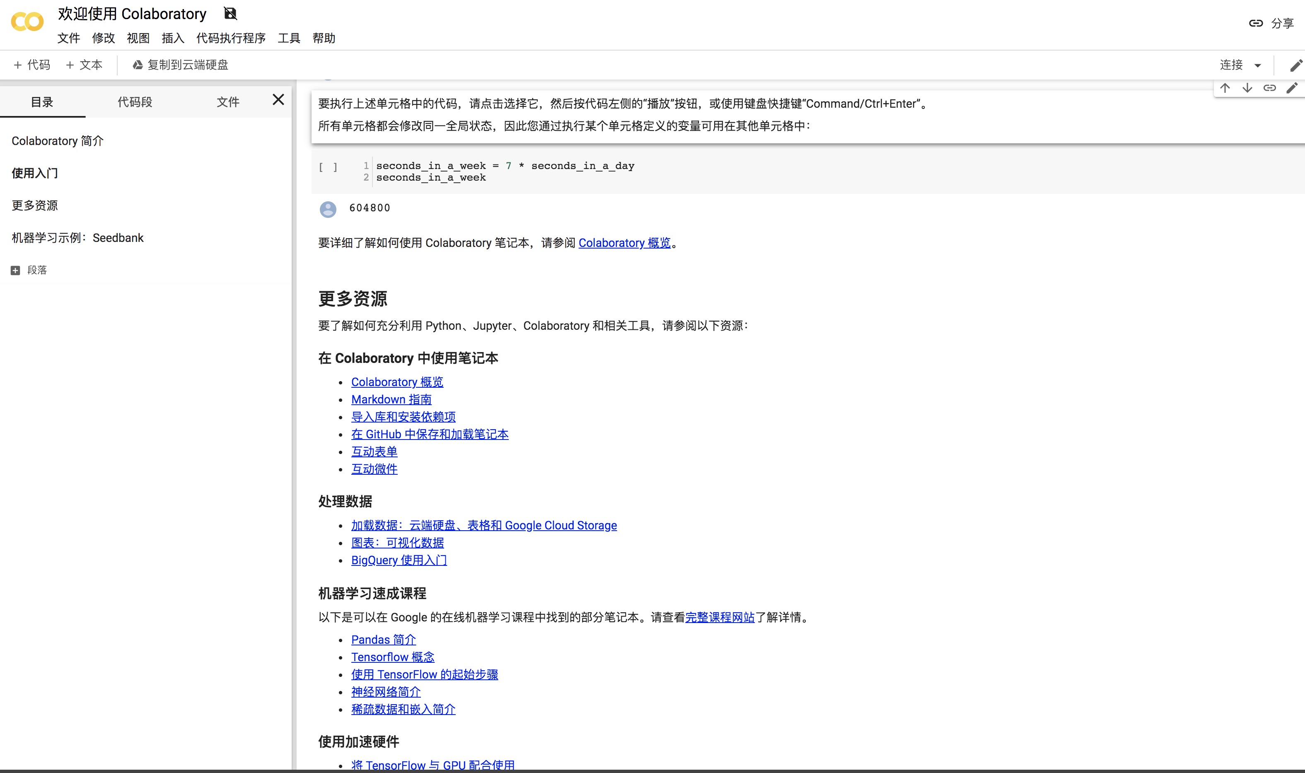Select 更多资源 in the table of contents
The height and width of the screenshot is (773, 1305).
coord(35,206)
